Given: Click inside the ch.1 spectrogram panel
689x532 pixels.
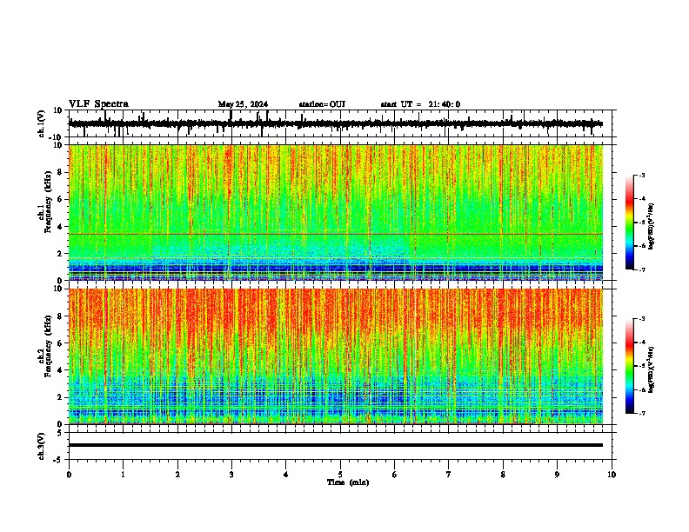Looking at the screenshot, I should tap(336, 212).
